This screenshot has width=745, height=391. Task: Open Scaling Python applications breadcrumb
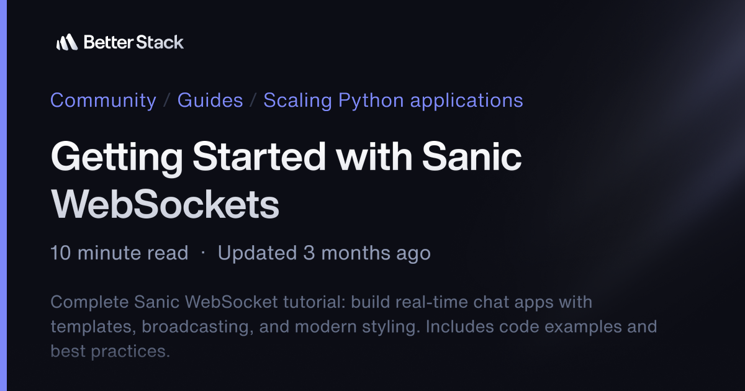(393, 100)
